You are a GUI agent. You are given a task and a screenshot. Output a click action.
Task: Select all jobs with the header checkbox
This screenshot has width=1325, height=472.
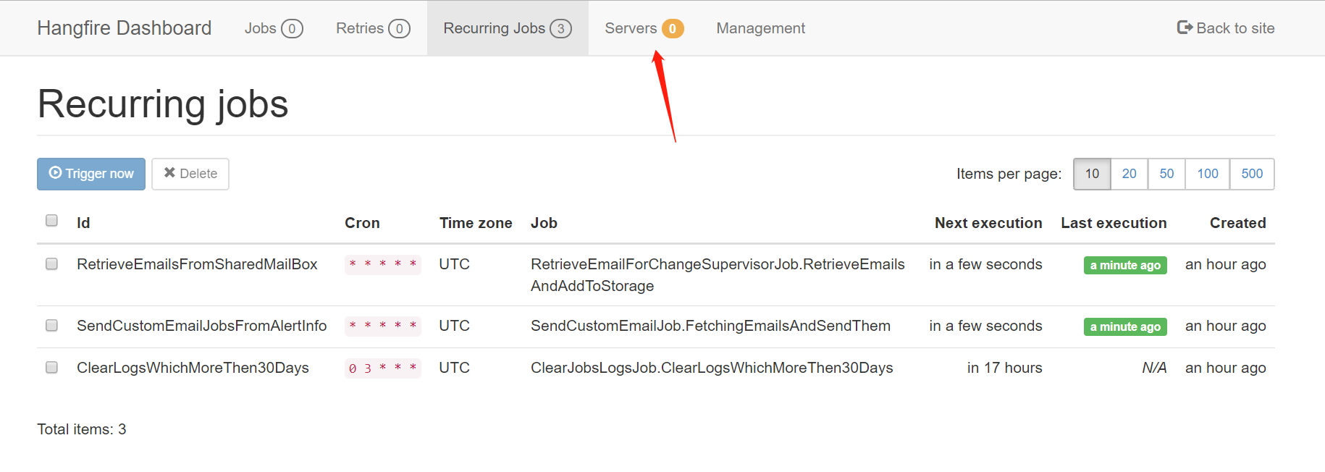[51, 220]
